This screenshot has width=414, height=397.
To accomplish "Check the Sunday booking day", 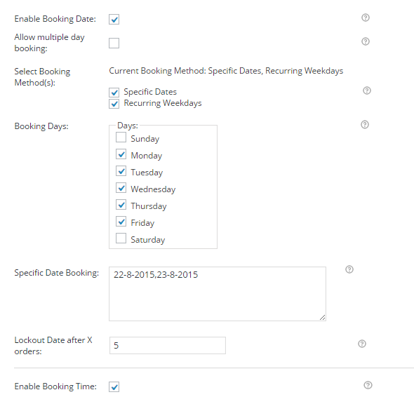I will click(x=121, y=137).
